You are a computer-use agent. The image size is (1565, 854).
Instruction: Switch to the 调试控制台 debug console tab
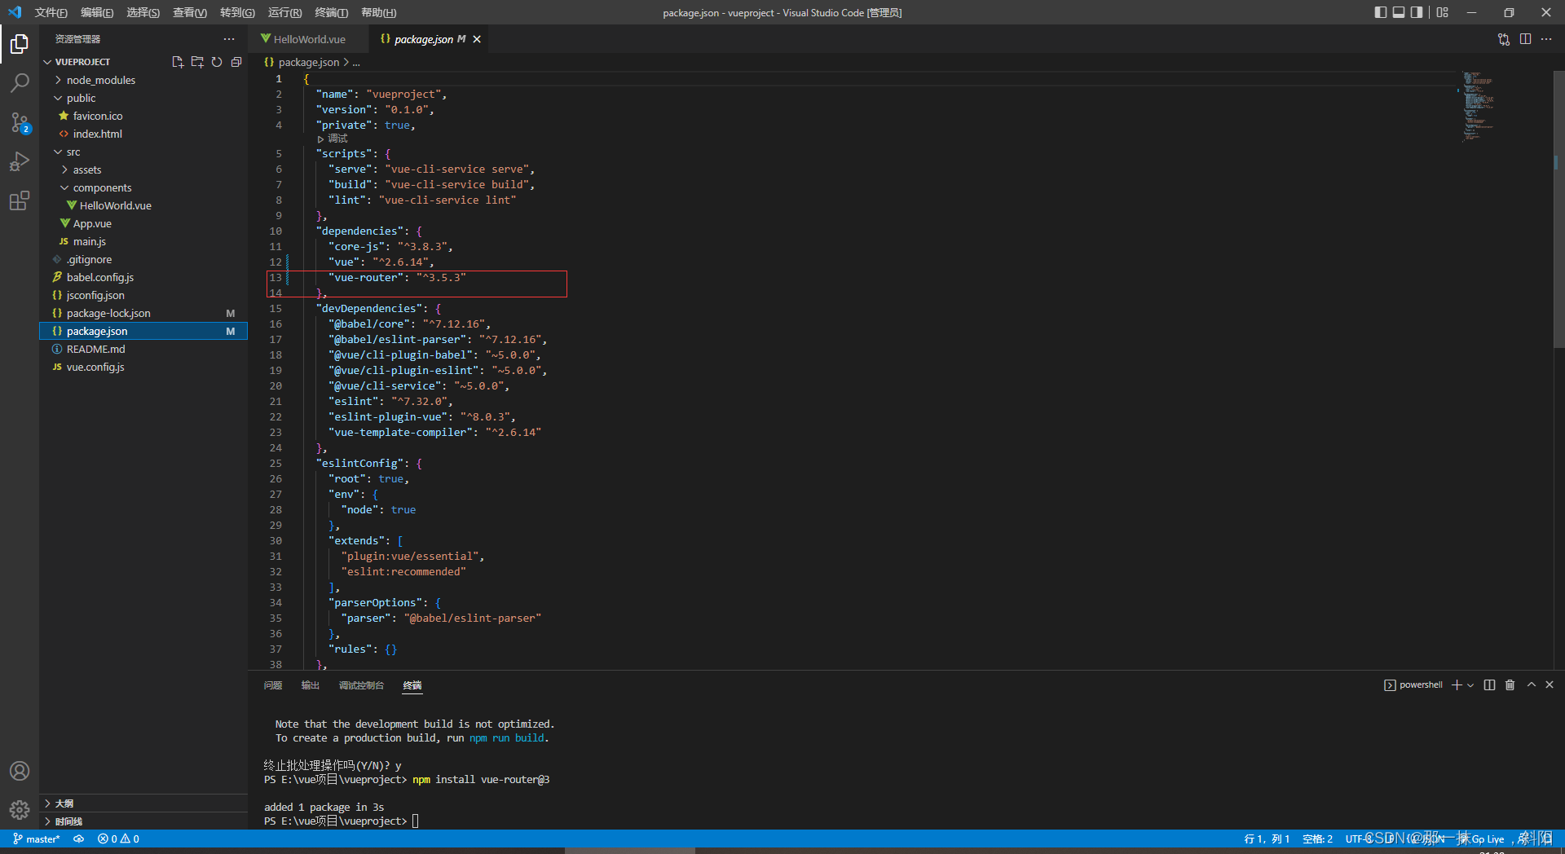pyautogui.click(x=361, y=685)
